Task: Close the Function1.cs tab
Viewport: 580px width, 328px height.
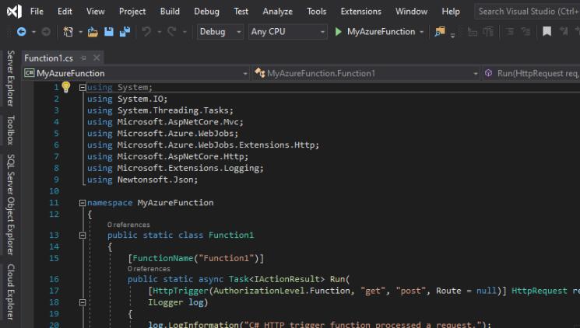Action: 97,58
